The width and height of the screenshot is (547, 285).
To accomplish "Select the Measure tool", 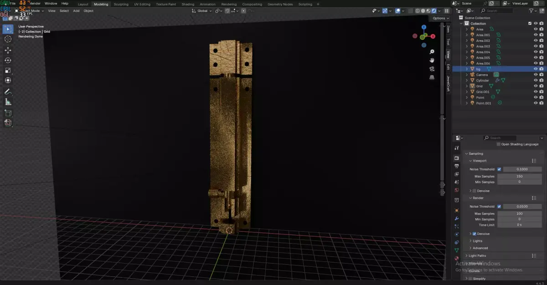I will point(8,102).
